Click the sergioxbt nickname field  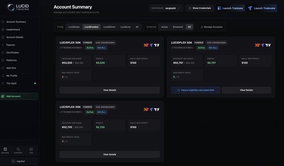point(166,8)
